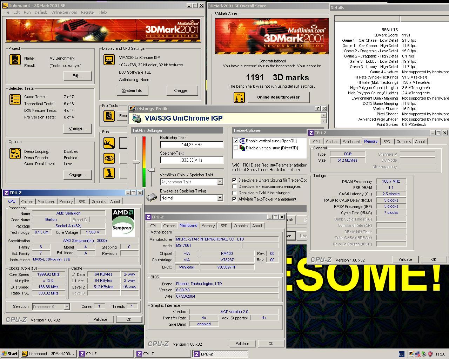Click the colored clock level gauge bar
This screenshot has height=359, width=449.
pos(144,162)
